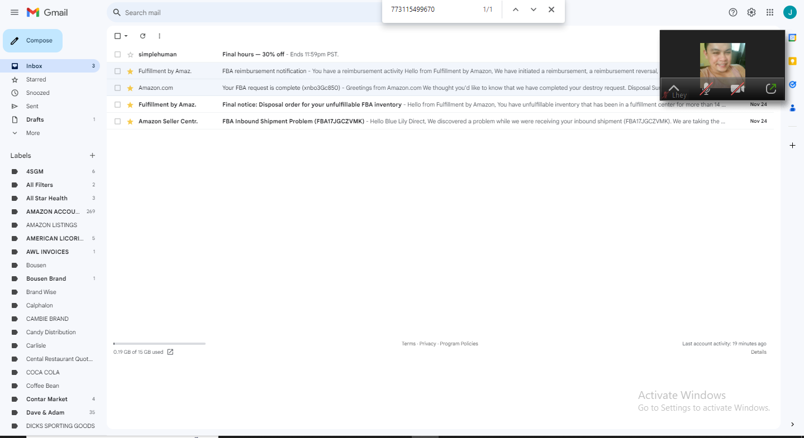The image size is (804, 438).
Task: Turn on camera in video call overlay
Action: [738, 89]
